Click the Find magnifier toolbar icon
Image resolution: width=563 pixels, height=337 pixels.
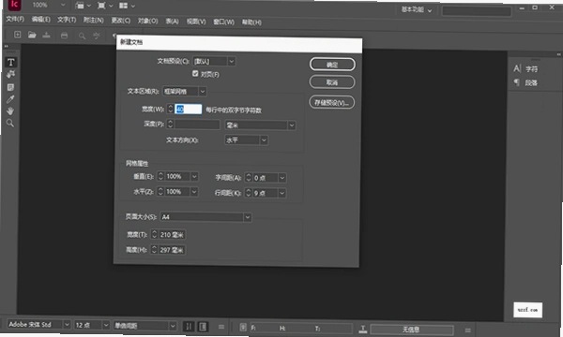[x=82, y=36]
